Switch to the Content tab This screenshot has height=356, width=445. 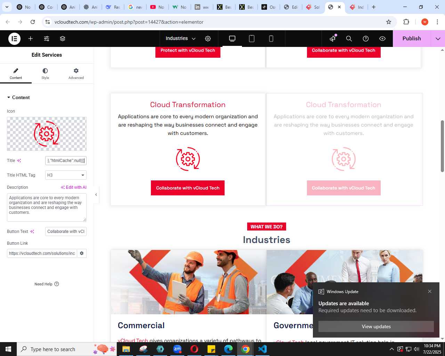(x=16, y=73)
